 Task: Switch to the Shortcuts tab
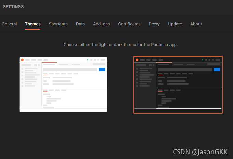58,24
